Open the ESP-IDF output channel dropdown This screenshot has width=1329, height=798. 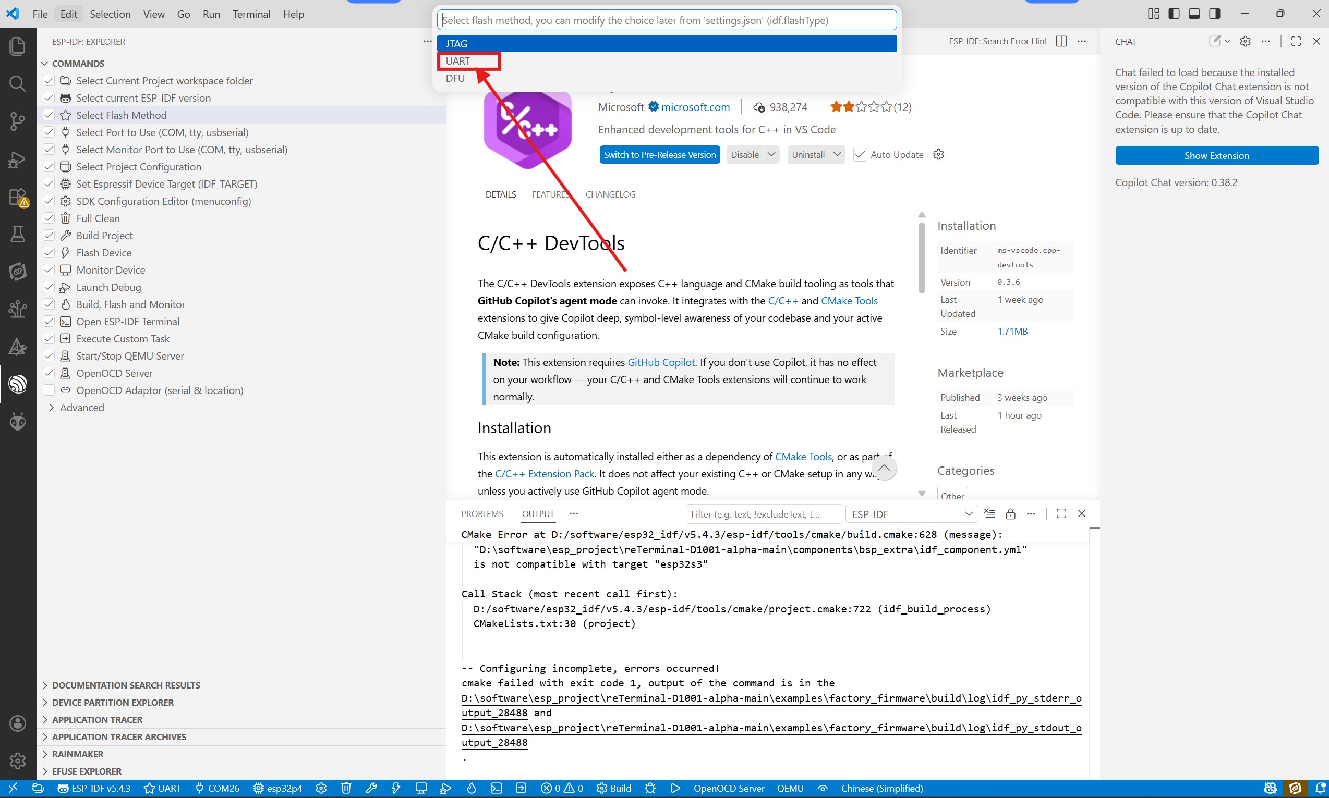[x=912, y=514]
